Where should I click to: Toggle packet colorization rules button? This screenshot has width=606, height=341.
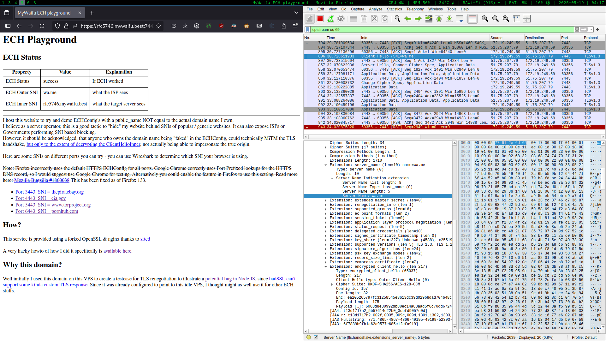click(x=472, y=19)
